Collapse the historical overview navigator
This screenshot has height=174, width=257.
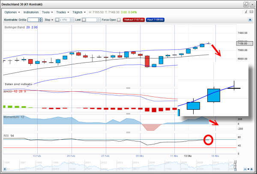tap(5, 169)
